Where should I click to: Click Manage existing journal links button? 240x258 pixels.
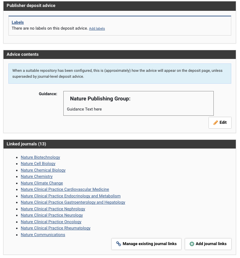[x=146, y=244]
